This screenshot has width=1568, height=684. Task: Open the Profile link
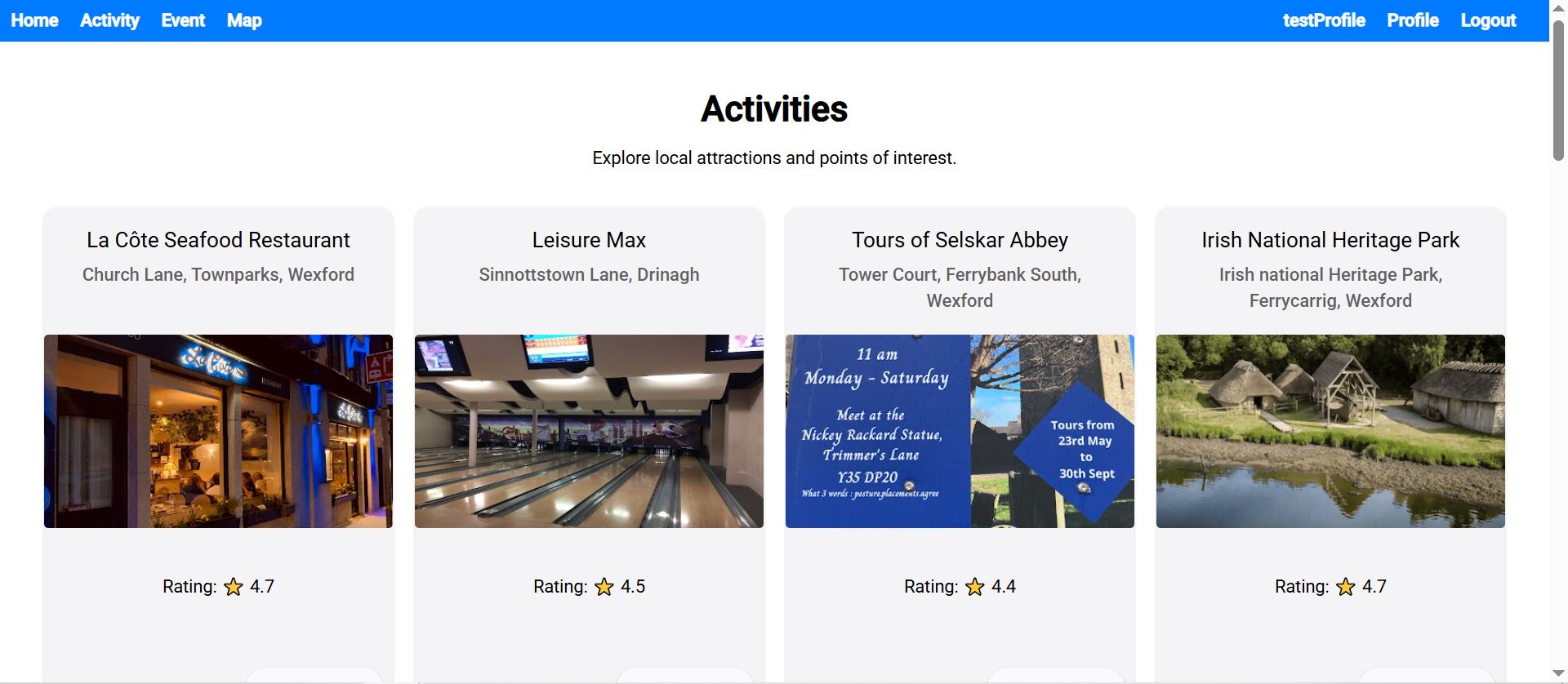[1413, 20]
